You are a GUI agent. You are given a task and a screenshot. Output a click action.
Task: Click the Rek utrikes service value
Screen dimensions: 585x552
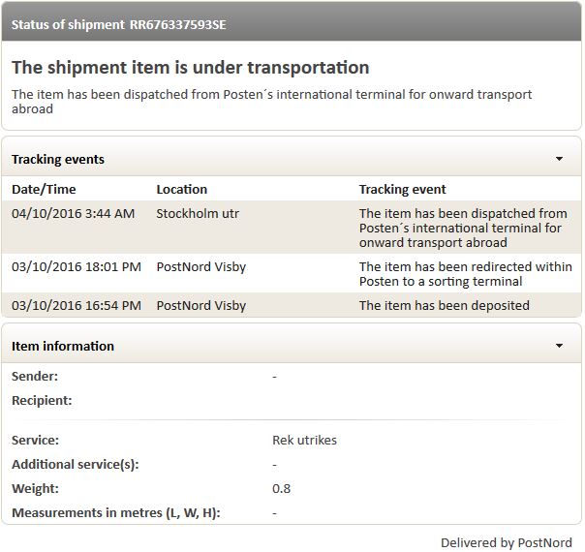304,440
